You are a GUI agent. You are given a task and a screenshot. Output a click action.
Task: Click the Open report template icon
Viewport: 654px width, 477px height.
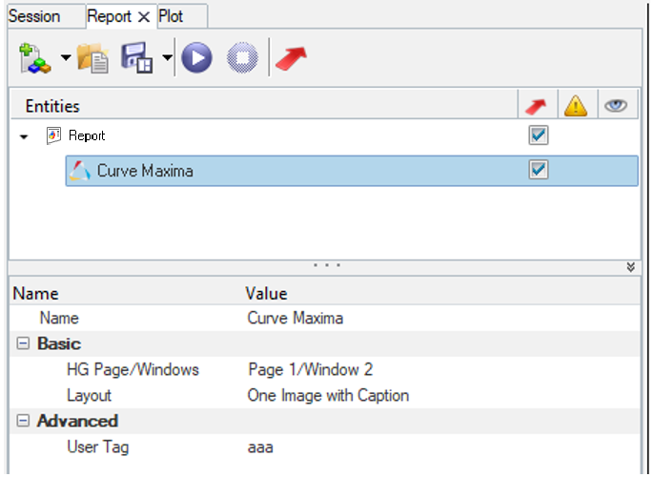(92, 58)
